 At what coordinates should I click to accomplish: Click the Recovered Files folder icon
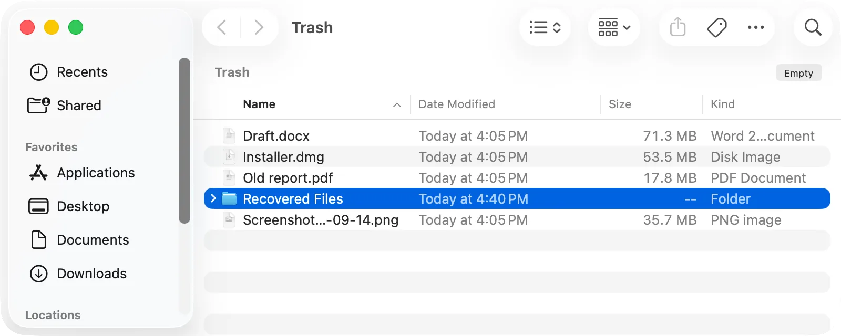click(x=229, y=198)
